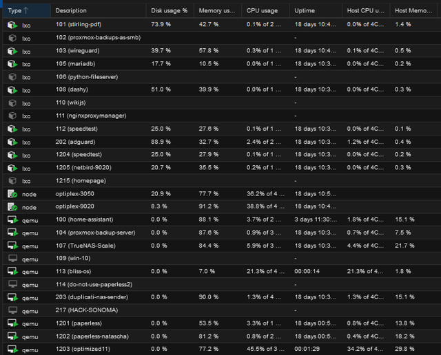Viewport: 441px width, 355px height.
Task: Select the 113 (bliss-os) description
Action: 74,271
